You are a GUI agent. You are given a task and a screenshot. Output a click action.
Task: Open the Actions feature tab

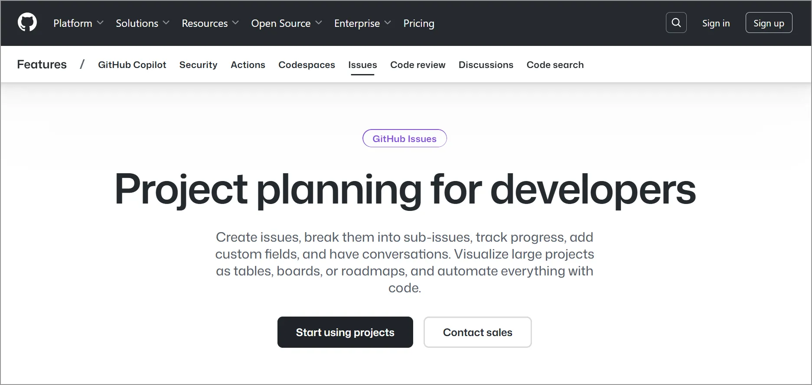(x=248, y=65)
